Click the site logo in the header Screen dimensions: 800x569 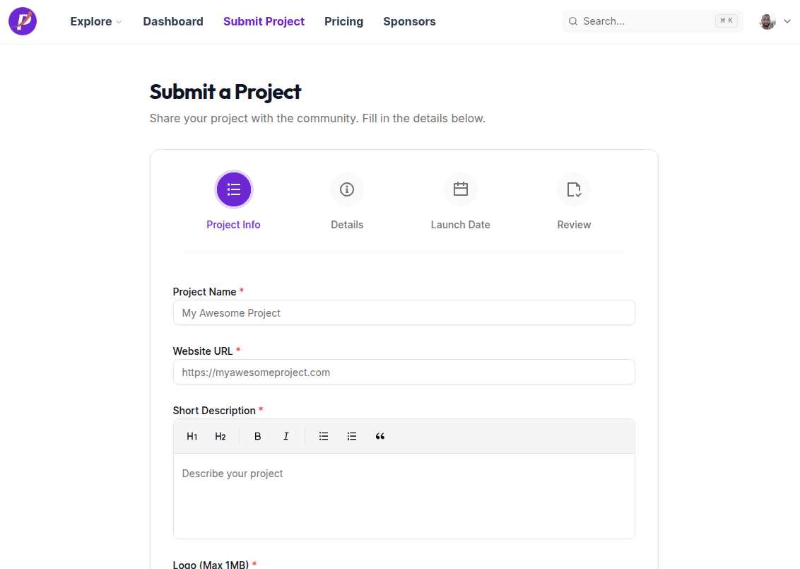click(22, 21)
